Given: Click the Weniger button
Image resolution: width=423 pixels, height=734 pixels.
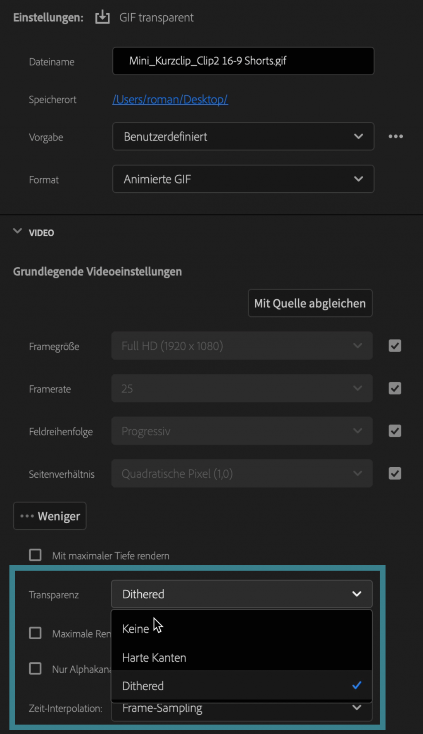Looking at the screenshot, I should tap(50, 516).
